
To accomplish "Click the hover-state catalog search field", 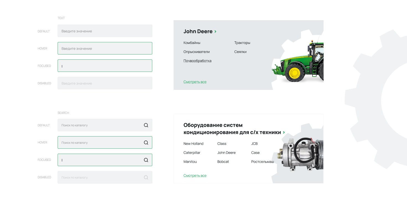I will (x=105, y=143).
